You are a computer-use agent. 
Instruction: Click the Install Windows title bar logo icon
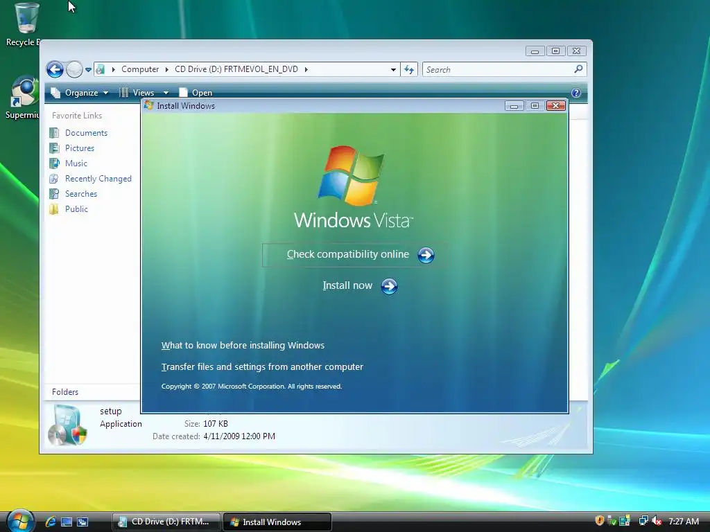[x=148, y=105]
